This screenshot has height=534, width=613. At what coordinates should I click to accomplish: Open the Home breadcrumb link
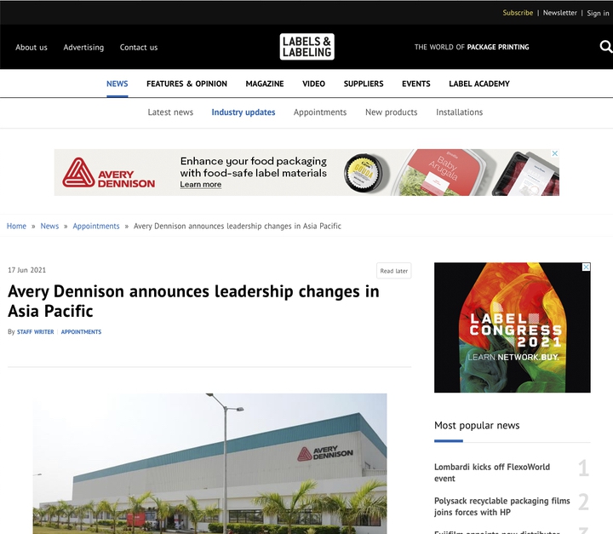(16, 226)
